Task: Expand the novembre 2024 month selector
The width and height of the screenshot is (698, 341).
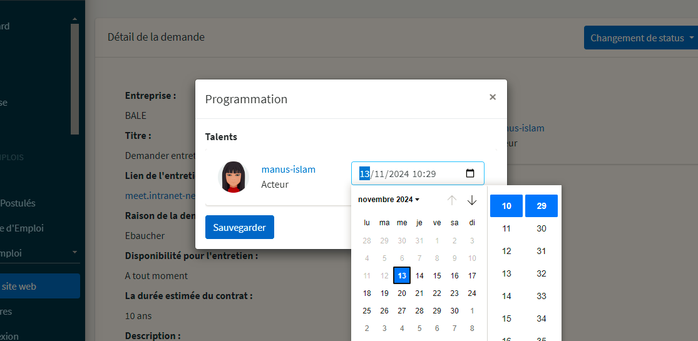Action: 389,200
